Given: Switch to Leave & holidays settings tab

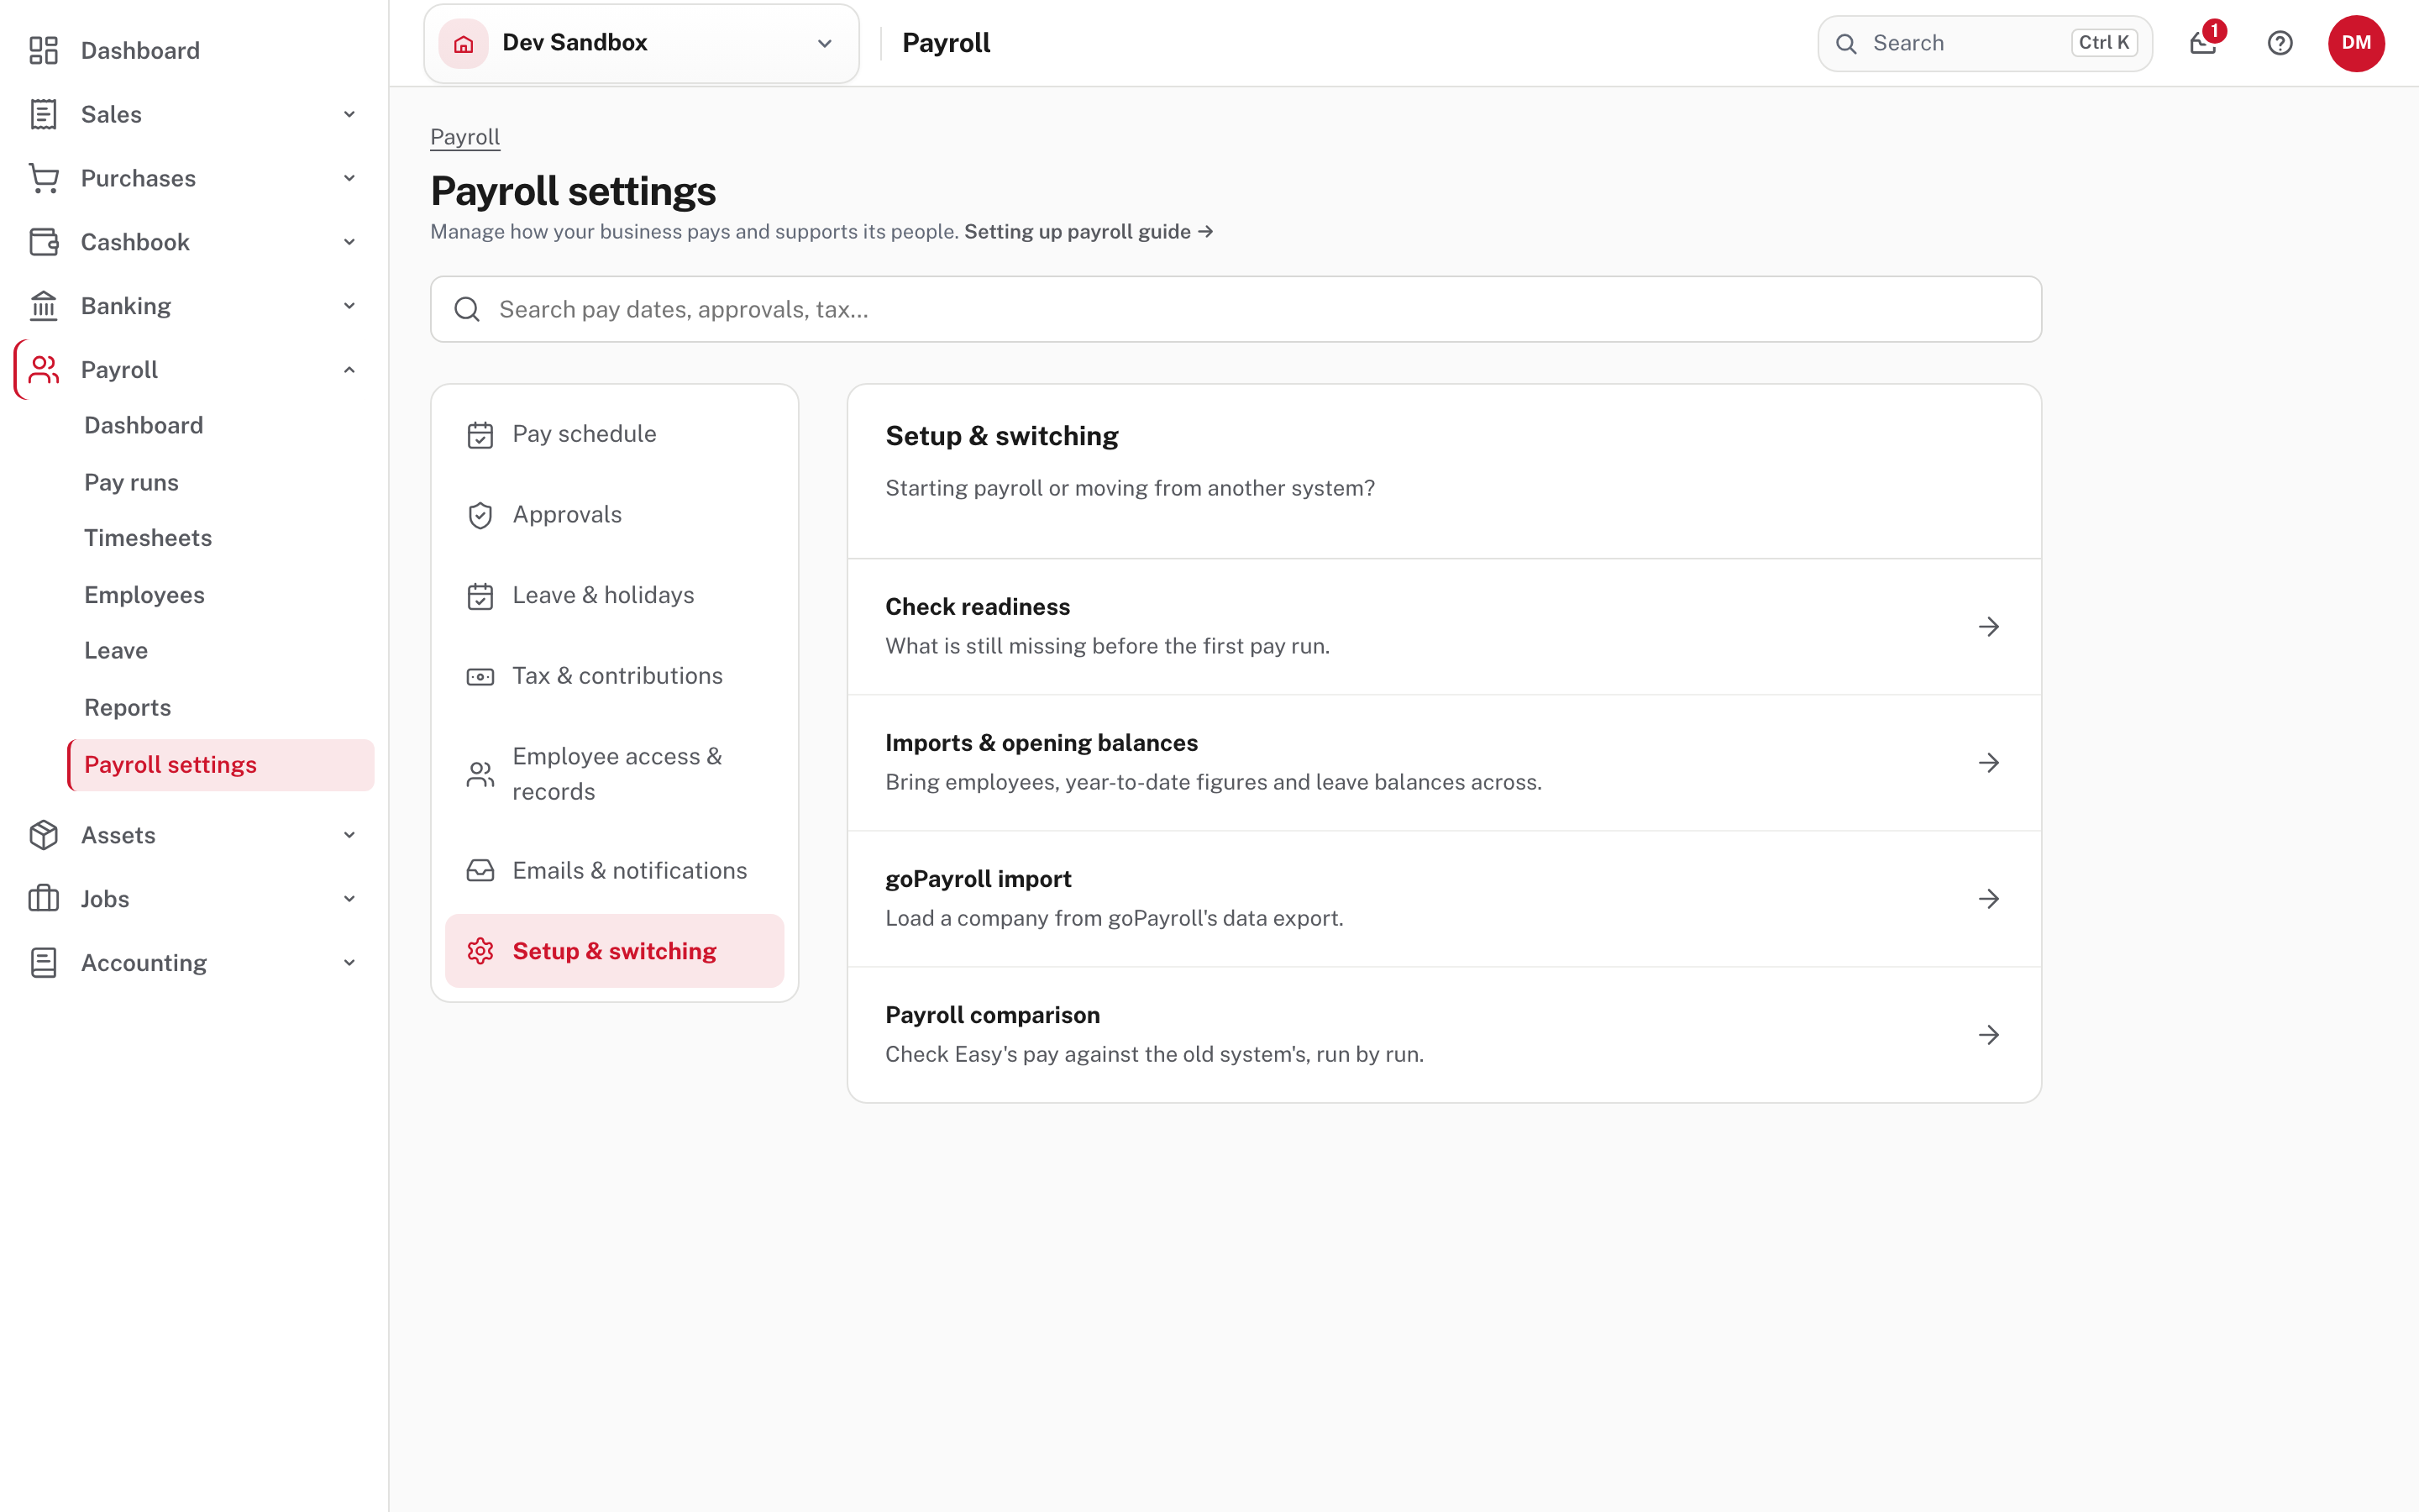Looking at the screenshot, I should point(615,596).
